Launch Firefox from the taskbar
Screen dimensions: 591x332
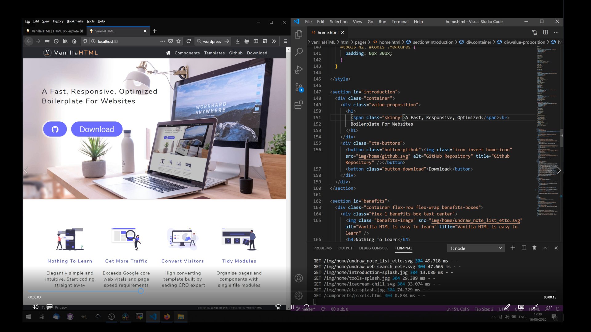coord(167,316)
